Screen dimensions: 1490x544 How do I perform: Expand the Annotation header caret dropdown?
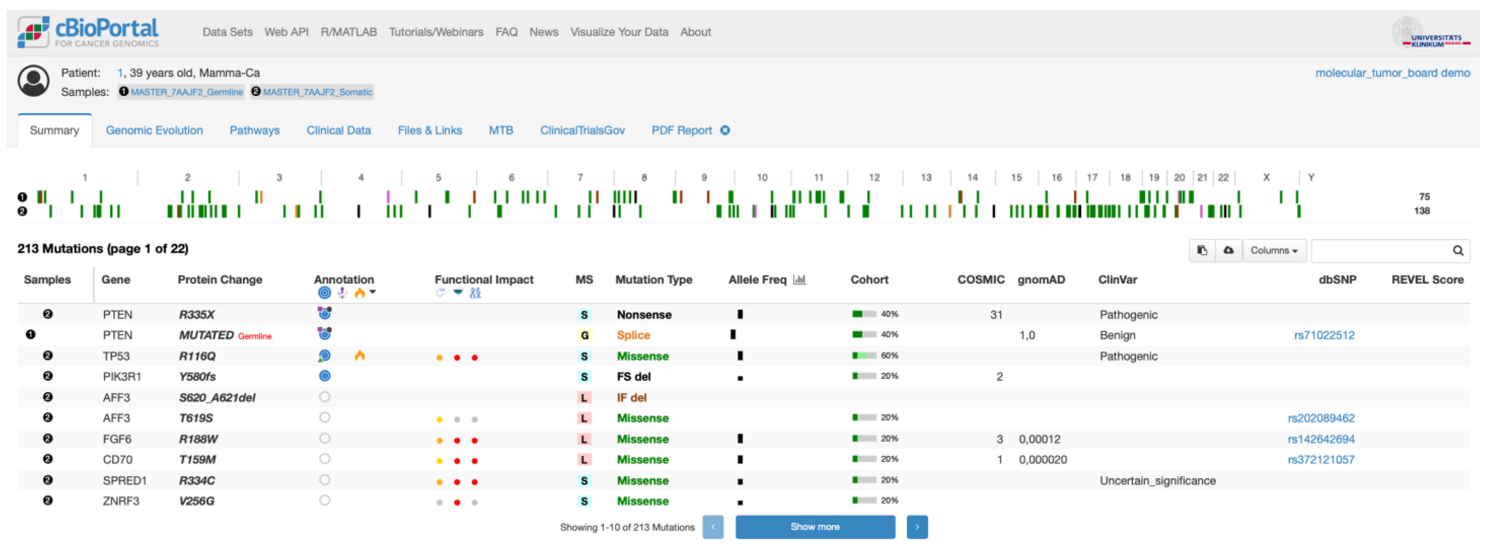(373, 292)
